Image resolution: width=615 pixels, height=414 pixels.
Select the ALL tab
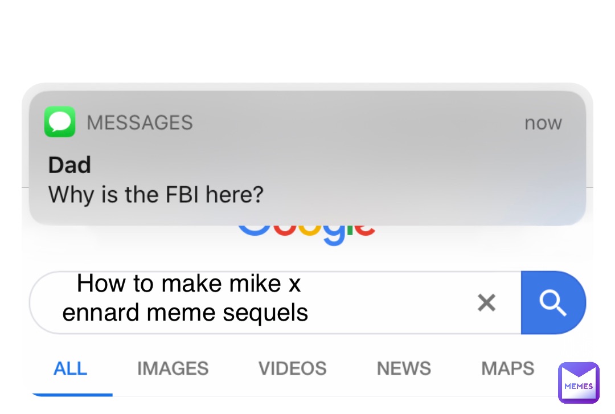70,368
